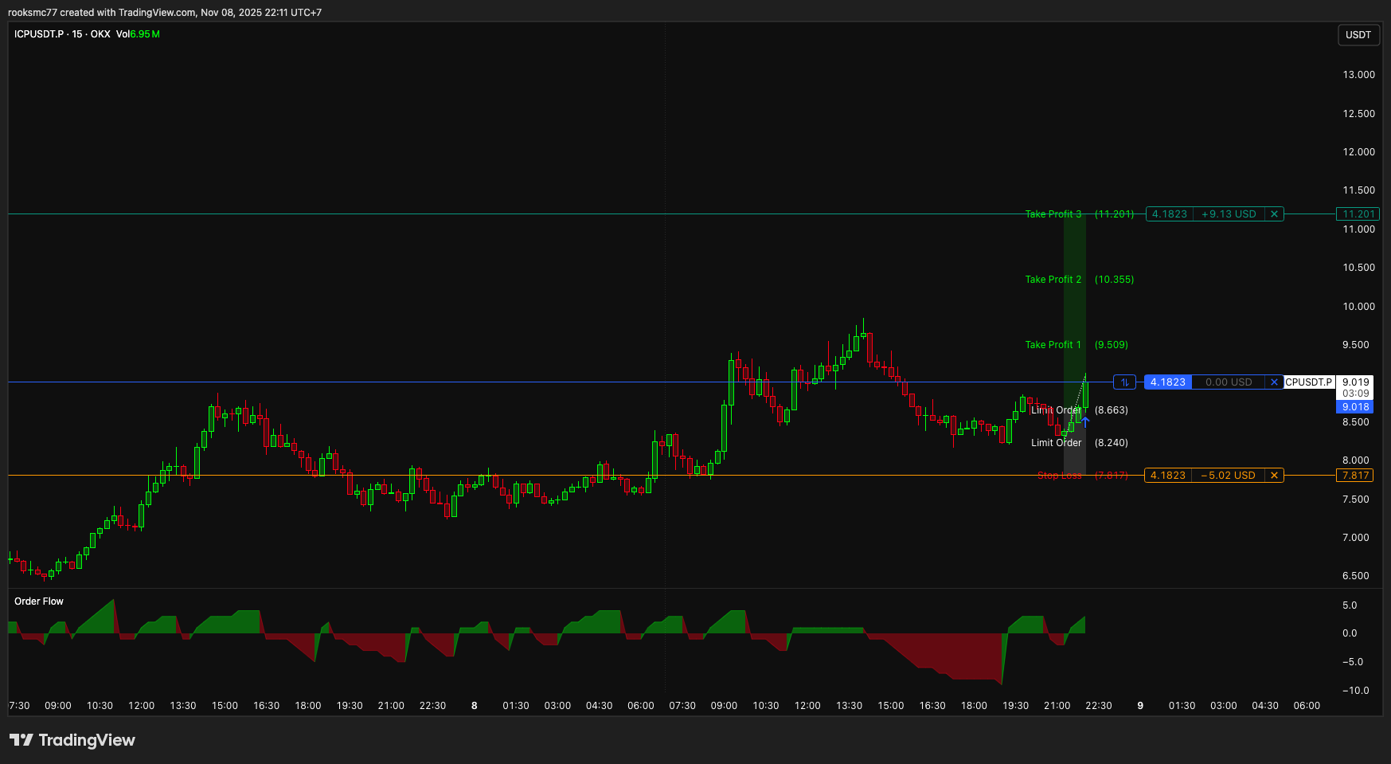Viewport: 1391px width, 764px height.
Task: Click the Limit Order label at 8.663
Action: click(1057, 410)
